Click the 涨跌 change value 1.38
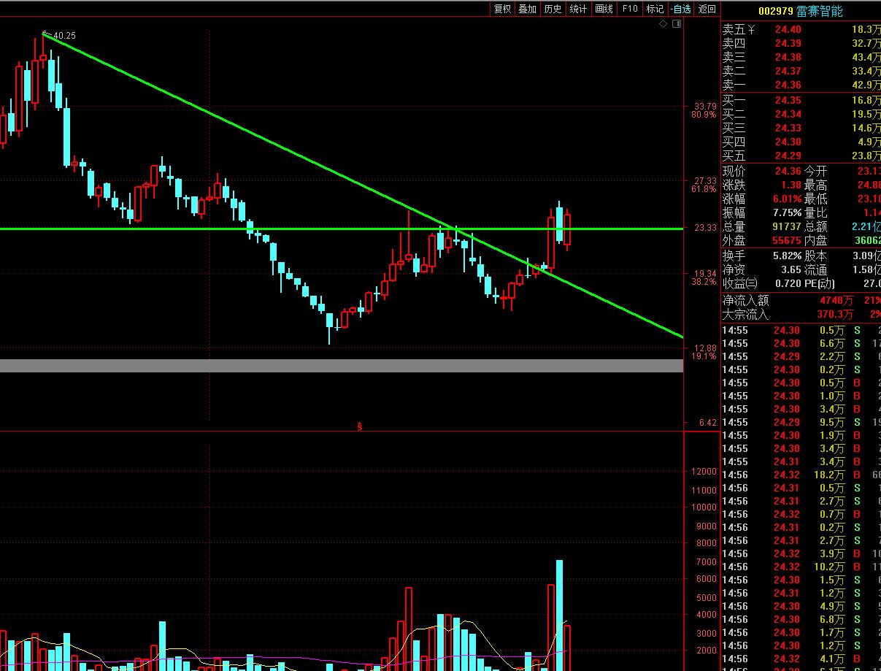This screenshot has width=881, height=671. tap(791, 185)
